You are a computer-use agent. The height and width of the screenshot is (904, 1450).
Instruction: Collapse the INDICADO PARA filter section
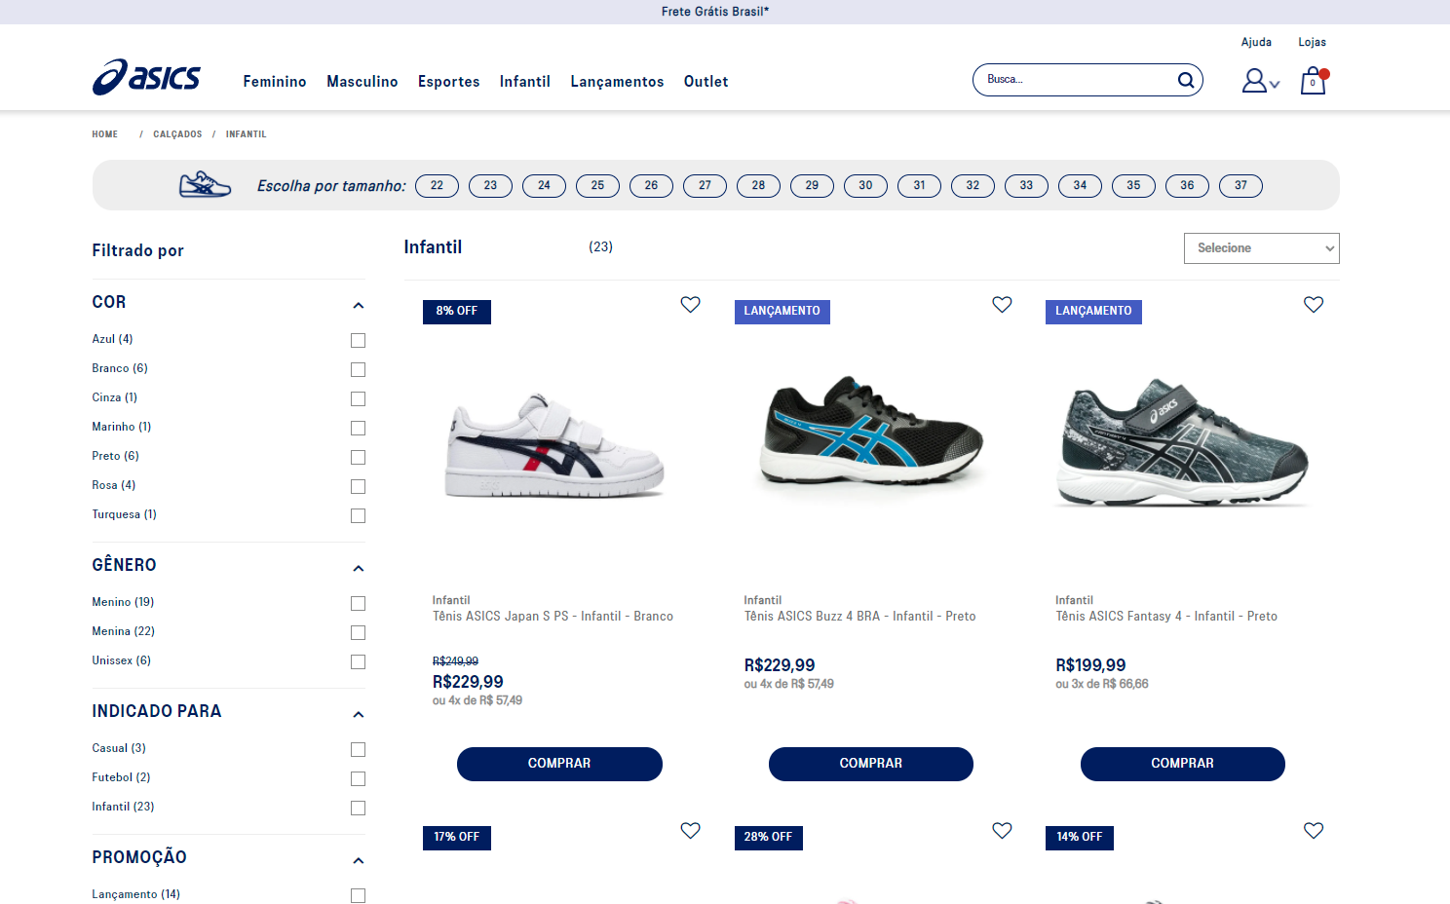[x=359, y=714]
